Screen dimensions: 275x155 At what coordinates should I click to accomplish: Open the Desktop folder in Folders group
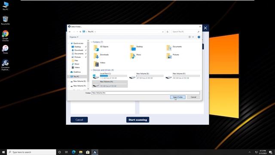point(137,48)
